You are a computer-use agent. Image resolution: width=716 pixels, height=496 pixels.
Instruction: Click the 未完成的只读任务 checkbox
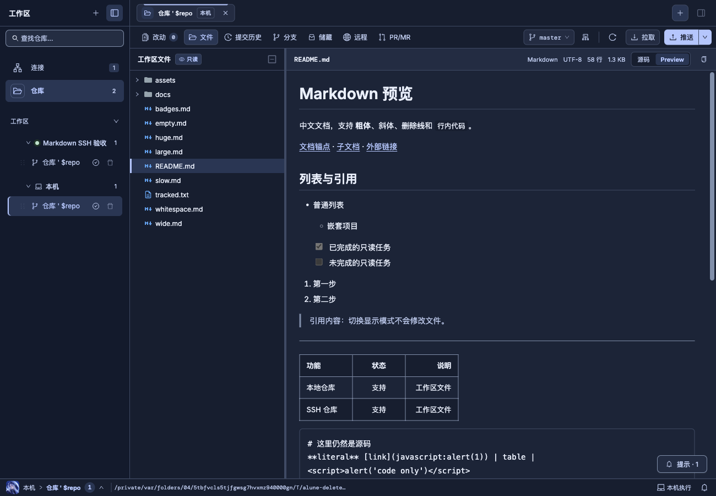coord(319,262)
